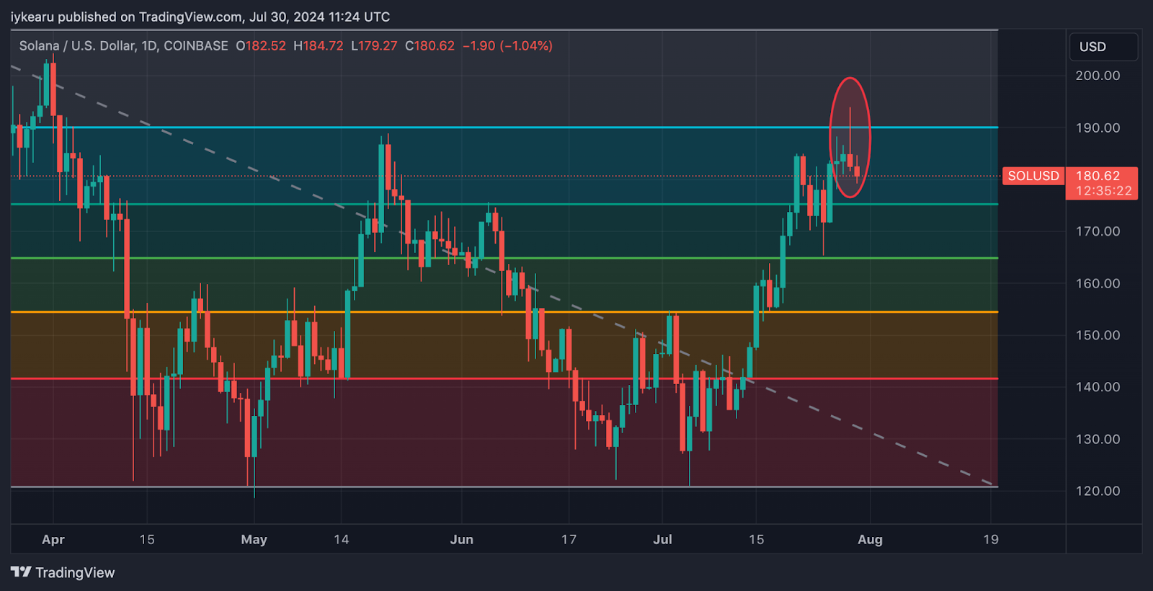The height and width of the screenshot is (591, 1153).
Task: Click the 14 date axis label
Action: pyautogui.click(x=342, y=539)
